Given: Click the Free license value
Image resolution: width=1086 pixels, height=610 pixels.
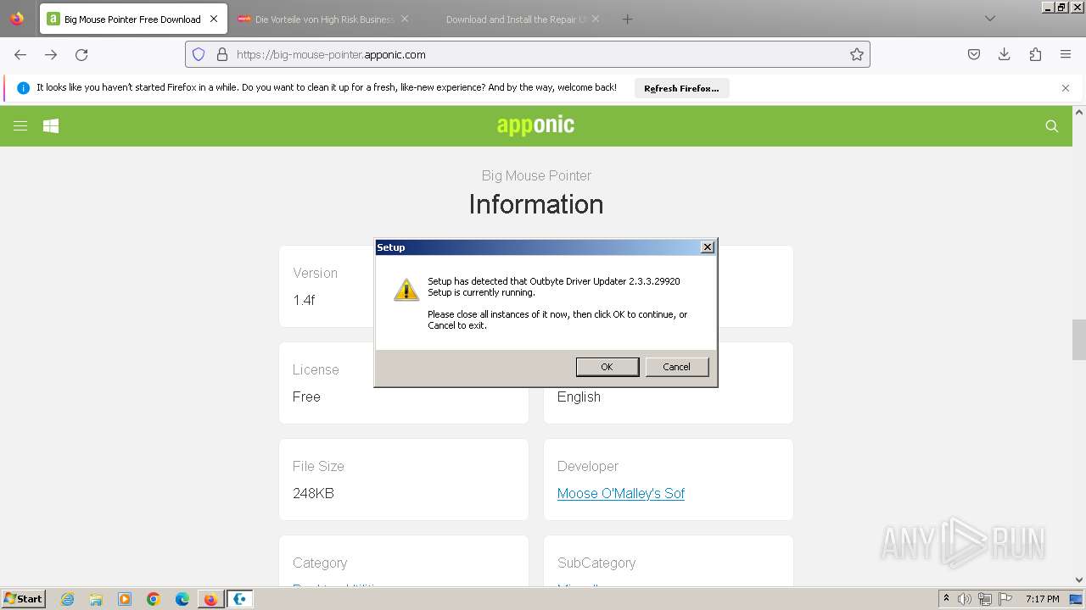Looking at the screenshot, I should [306, 396].
